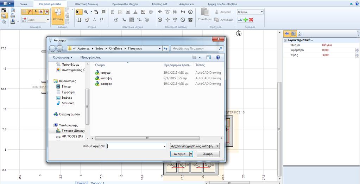The height and width of the screenshot is (184, 360).
Task: Click the Wi-Fi icon in Ηλεκτρικά ασθενή
Action: tap(160, 12)
